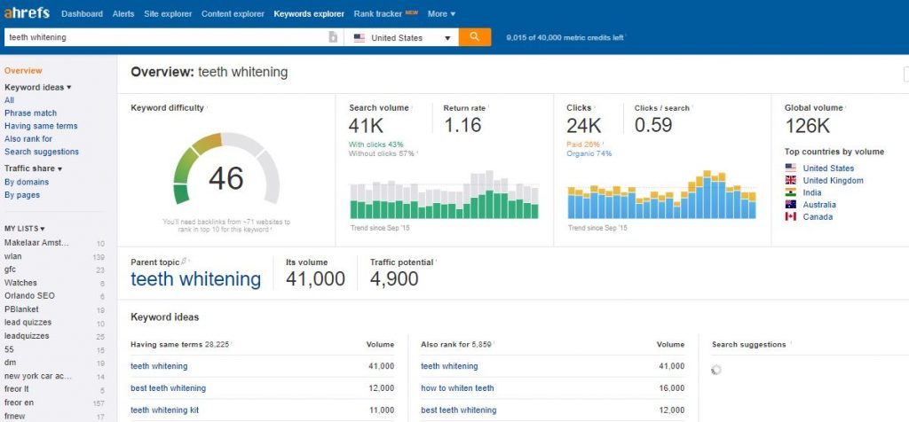View traffic share By pages
Image resolution: width=909 pixels, height=422 pixels.
pos(22,195)
